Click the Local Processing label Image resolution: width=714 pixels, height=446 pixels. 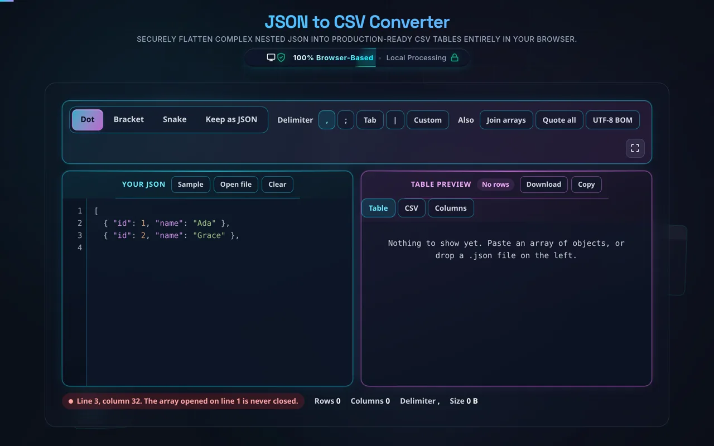(x=416, y=57)
